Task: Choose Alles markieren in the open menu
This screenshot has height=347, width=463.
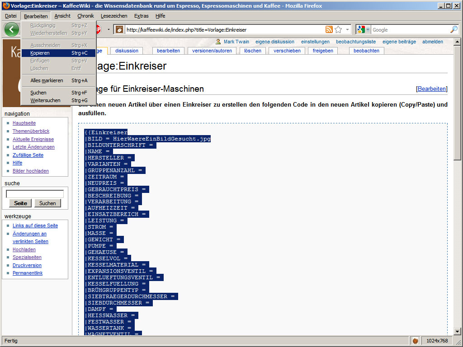Action: click(x=47, y=80)
